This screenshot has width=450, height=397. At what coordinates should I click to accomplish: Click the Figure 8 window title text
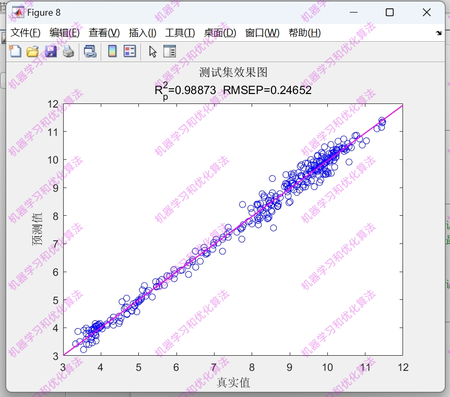click(44, 13)
